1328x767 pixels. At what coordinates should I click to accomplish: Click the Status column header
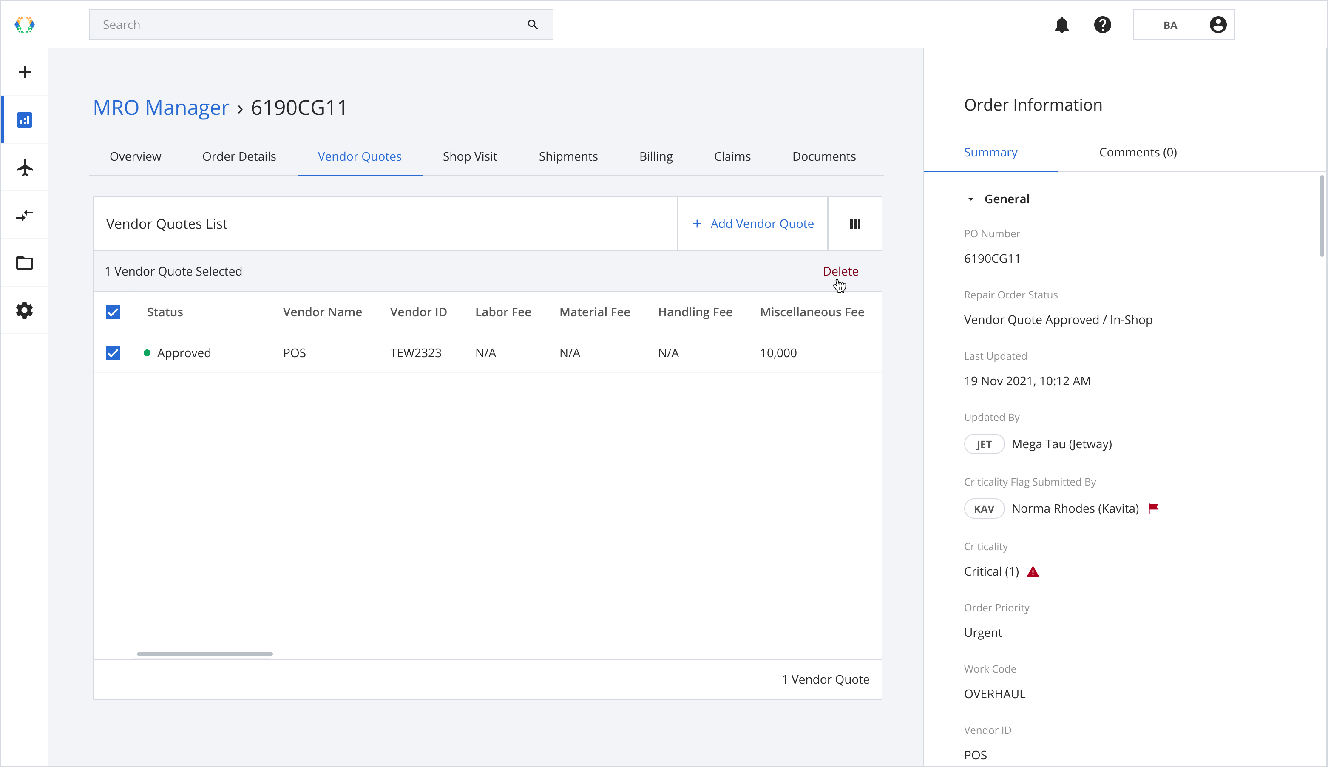[x=165, y=312]
